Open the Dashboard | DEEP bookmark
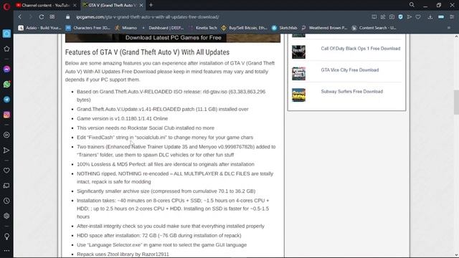 click(x=163, y=28)
